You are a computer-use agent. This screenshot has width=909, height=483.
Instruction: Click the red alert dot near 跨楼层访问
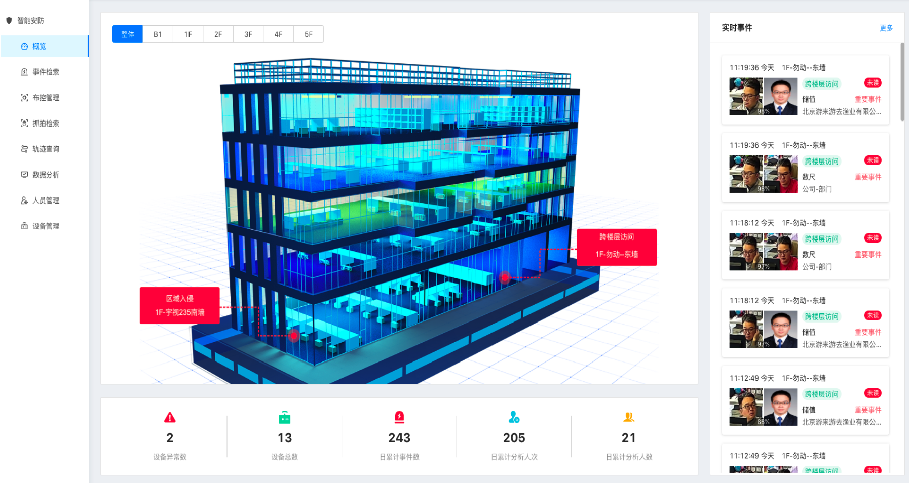[x=505, y=277]
